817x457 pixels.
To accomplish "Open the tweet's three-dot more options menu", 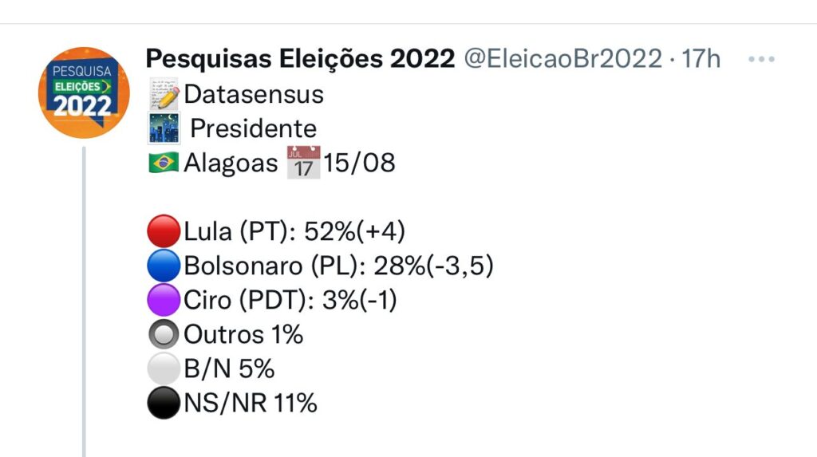I will (766, 60).
